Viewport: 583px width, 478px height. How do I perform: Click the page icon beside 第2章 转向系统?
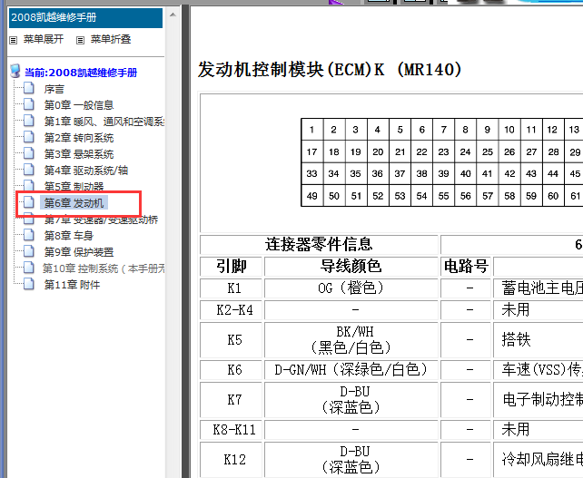point(29,137)
